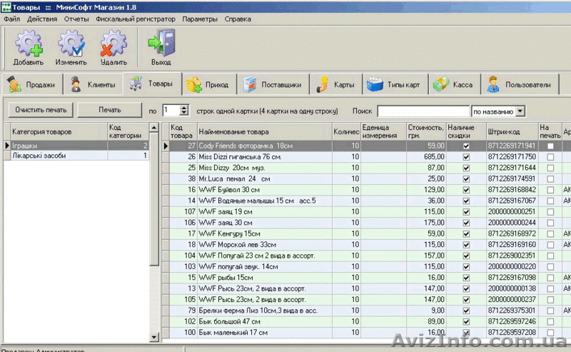Click the Выход (Exit) door icon
571x352 pixels.
(x=161, y=46)
